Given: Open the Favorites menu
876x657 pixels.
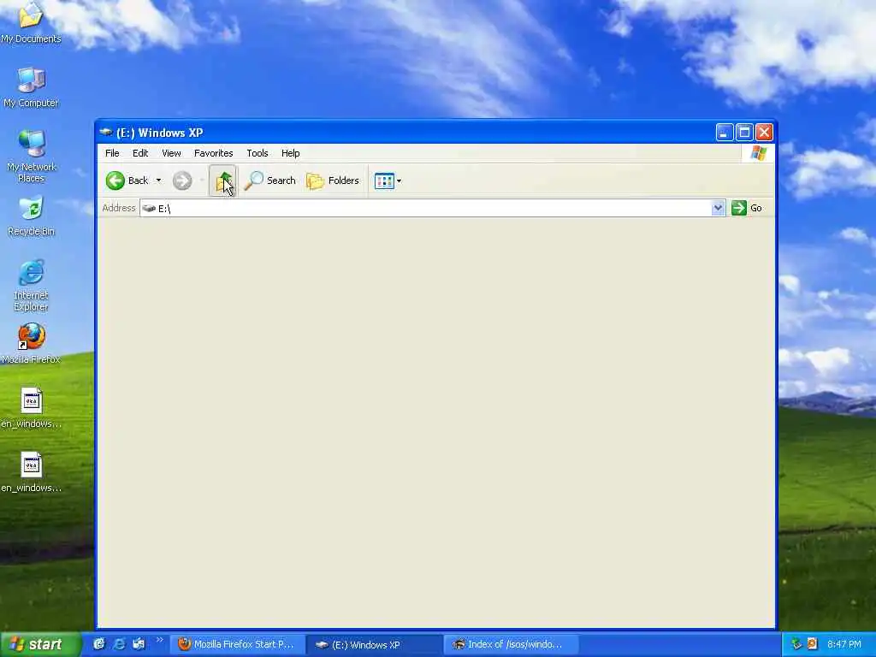Looking at the screenshot, I should point(213,153).
